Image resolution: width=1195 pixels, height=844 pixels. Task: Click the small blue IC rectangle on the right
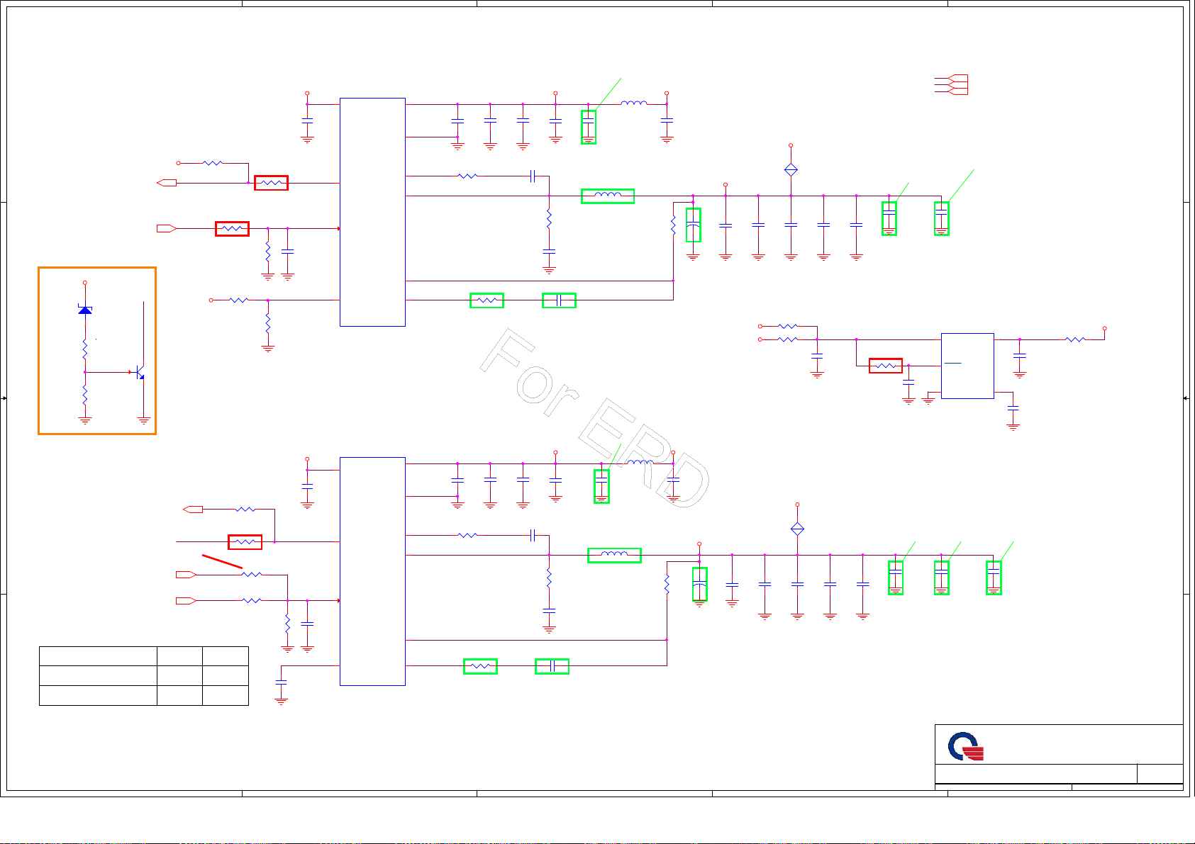[x=967, y=366]
